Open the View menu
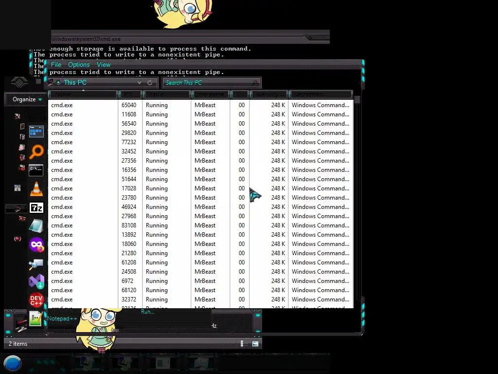The height and width of the screenshot is (374, 498). pos(104,65)
